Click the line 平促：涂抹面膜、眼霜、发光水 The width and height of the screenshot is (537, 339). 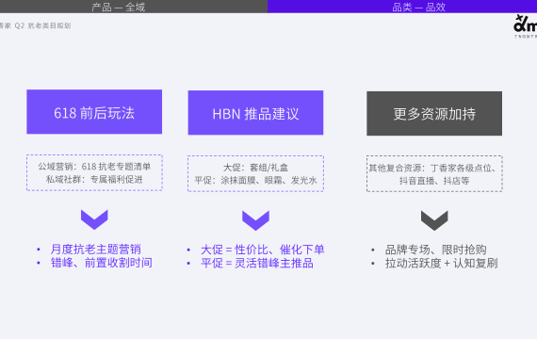(x=255, y=181)
